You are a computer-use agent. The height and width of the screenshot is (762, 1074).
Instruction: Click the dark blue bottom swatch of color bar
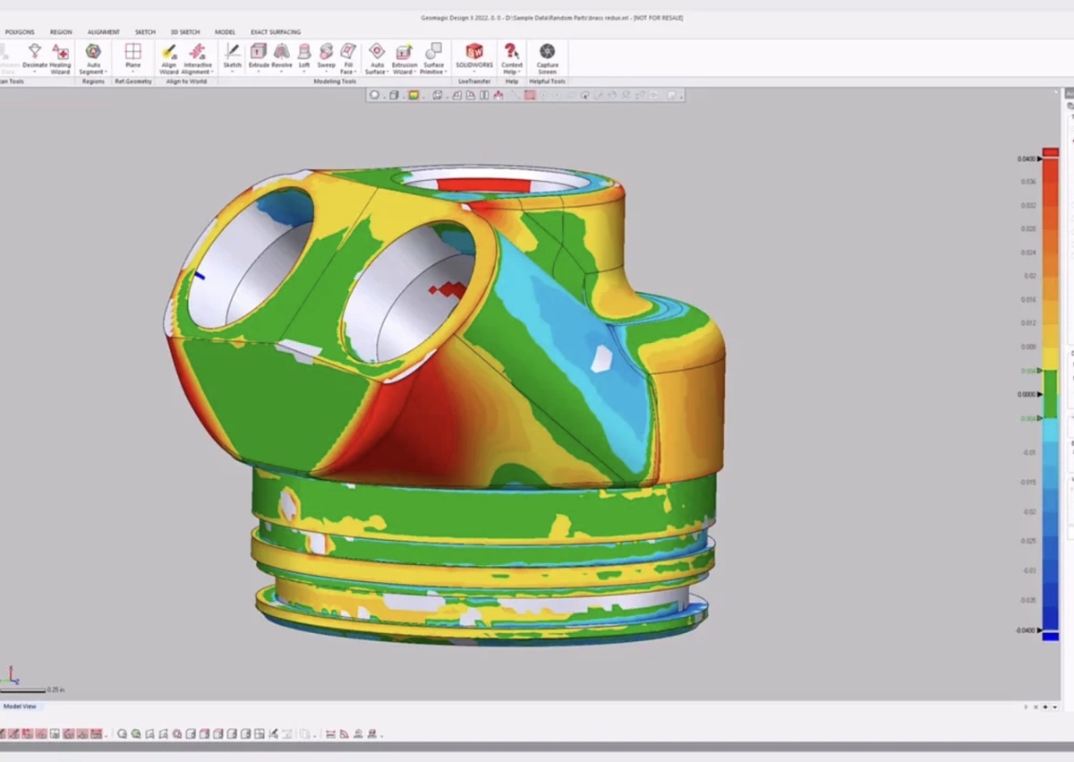click(1050, 636)
